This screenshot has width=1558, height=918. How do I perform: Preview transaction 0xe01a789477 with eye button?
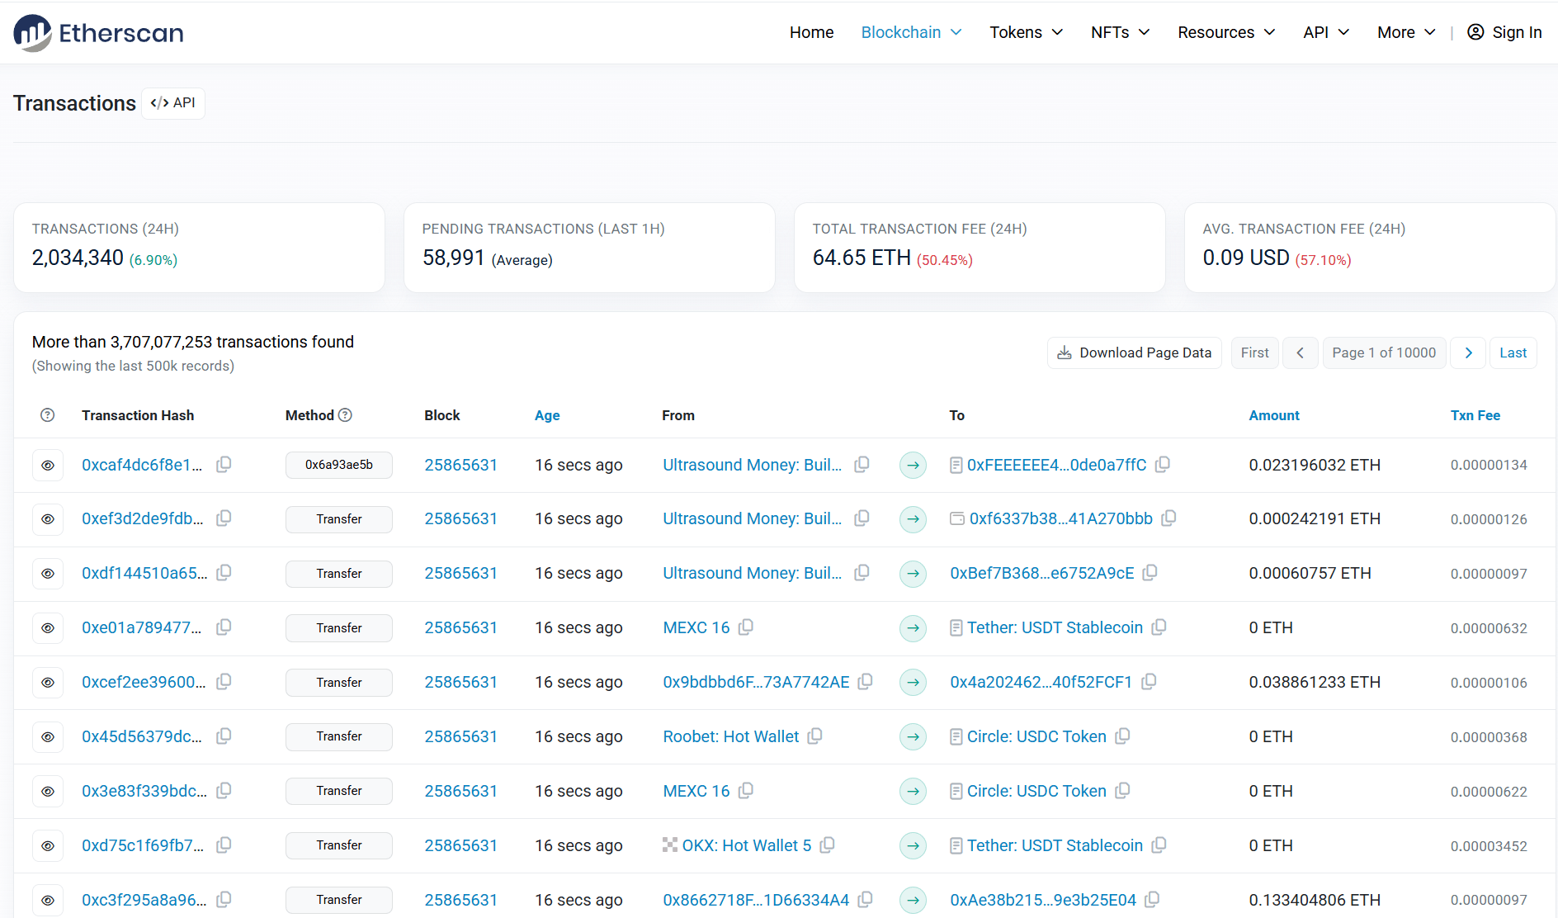[48, 628]
